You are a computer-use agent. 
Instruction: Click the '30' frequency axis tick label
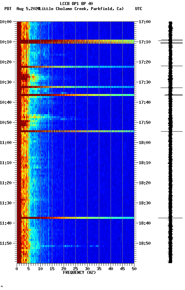click(87, 269)
